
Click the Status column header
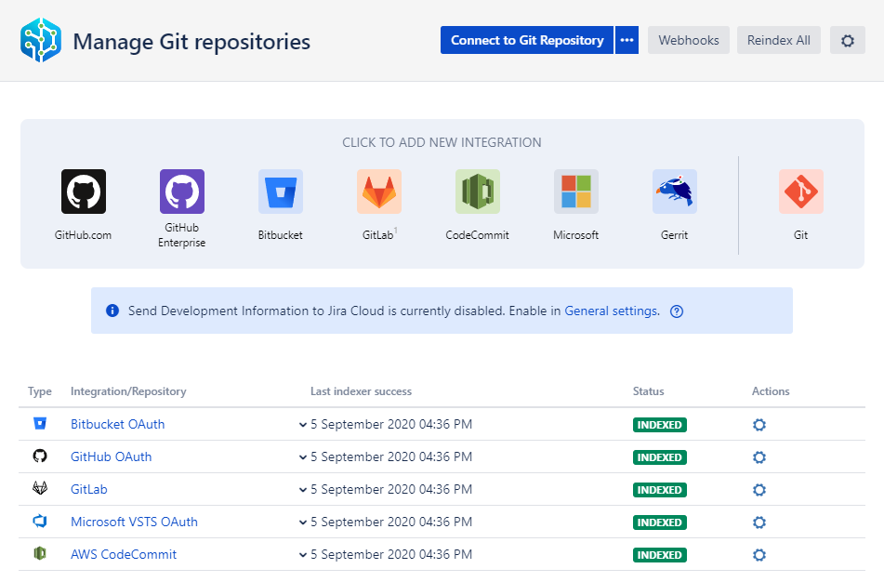click(648, 391)
